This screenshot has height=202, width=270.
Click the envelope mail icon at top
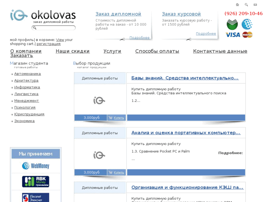click(255, 5)
